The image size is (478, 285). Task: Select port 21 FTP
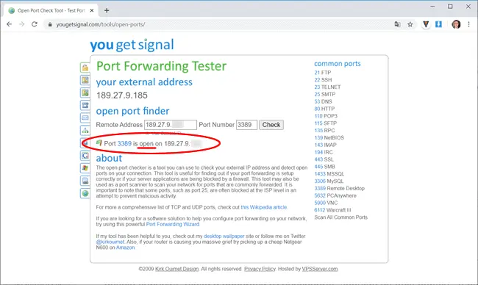point(323,73)
